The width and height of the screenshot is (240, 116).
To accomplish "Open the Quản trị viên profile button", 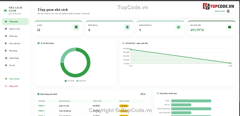I will 223,11.
